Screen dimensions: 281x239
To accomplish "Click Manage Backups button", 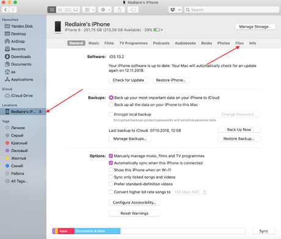I will pyautogui.click(x=130, y=138).
